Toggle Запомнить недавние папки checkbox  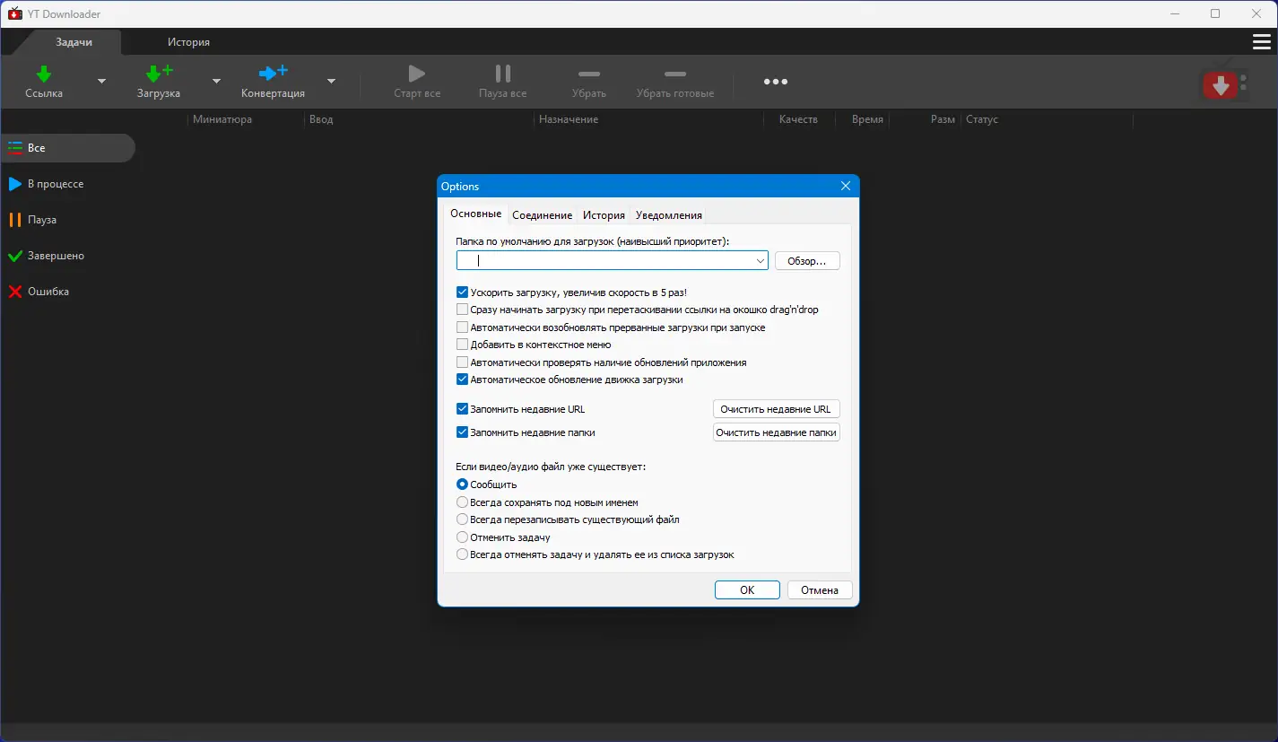(463, 432)
